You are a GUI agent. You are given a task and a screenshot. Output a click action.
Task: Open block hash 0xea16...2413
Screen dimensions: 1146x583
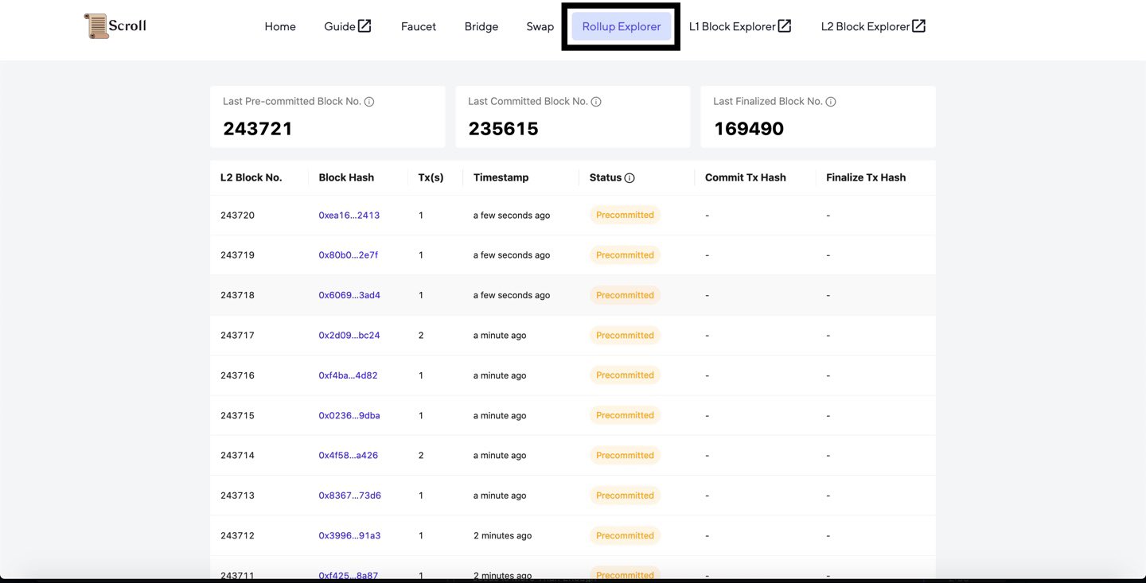(349, 216)
